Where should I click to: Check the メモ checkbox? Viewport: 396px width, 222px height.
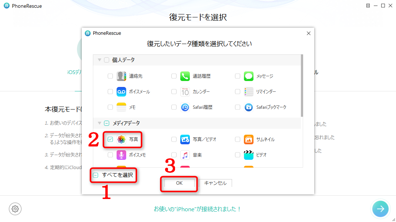(110, 107)
